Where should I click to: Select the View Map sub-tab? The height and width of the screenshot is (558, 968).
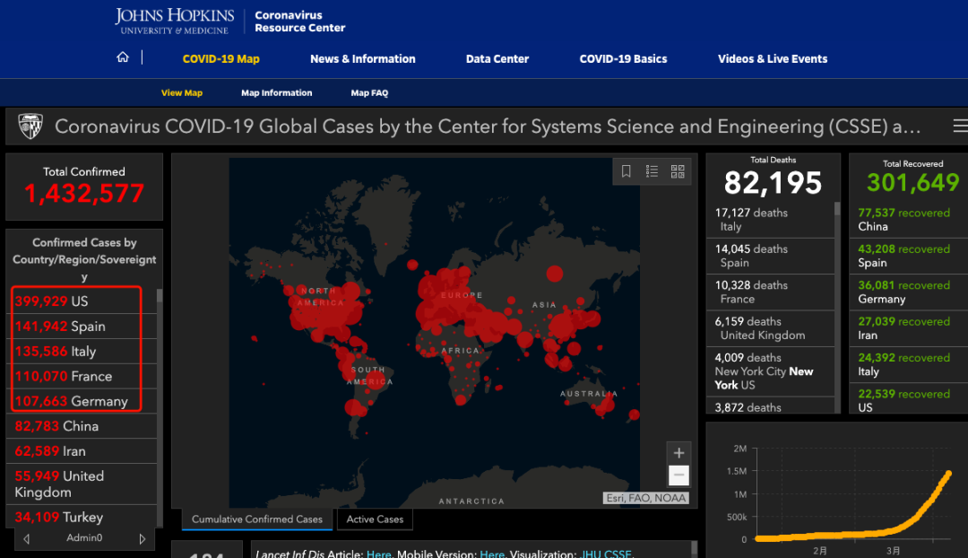click(x=181, y=92)
